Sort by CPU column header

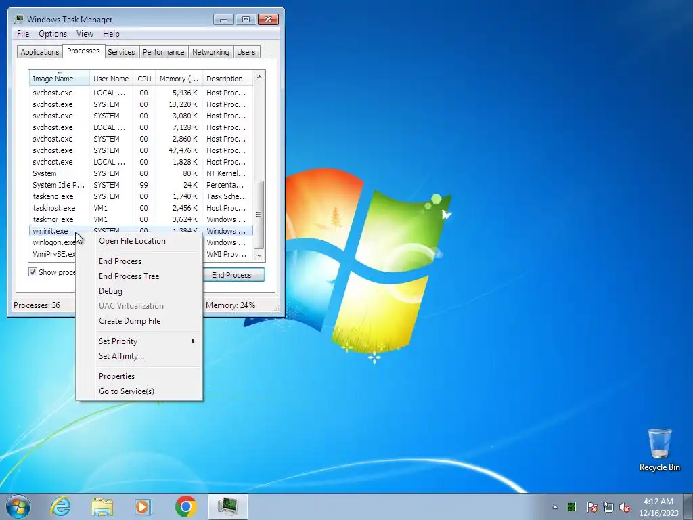[144, 79]
